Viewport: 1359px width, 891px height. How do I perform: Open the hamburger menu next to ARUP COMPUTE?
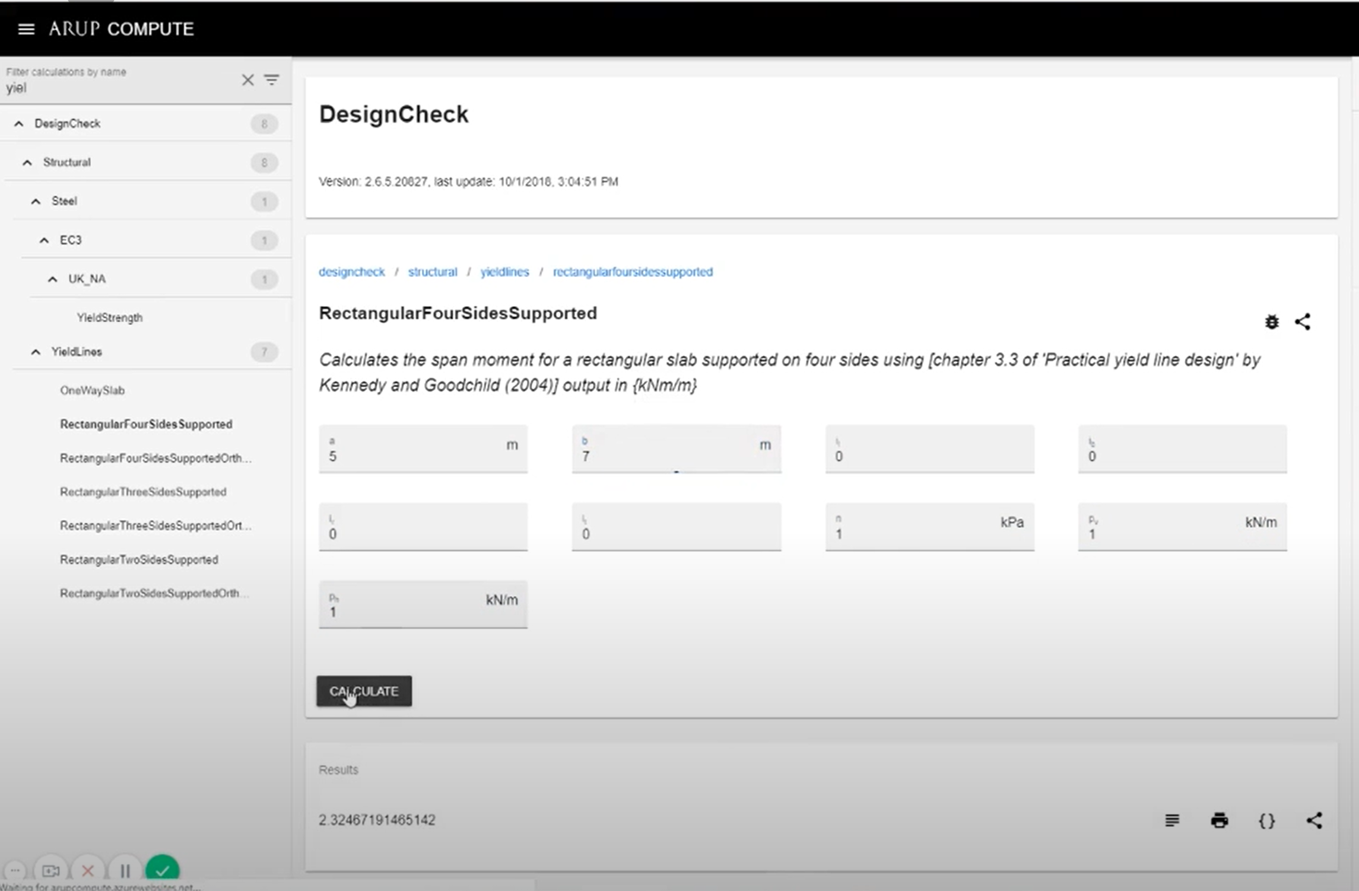(x=26, y=29)
